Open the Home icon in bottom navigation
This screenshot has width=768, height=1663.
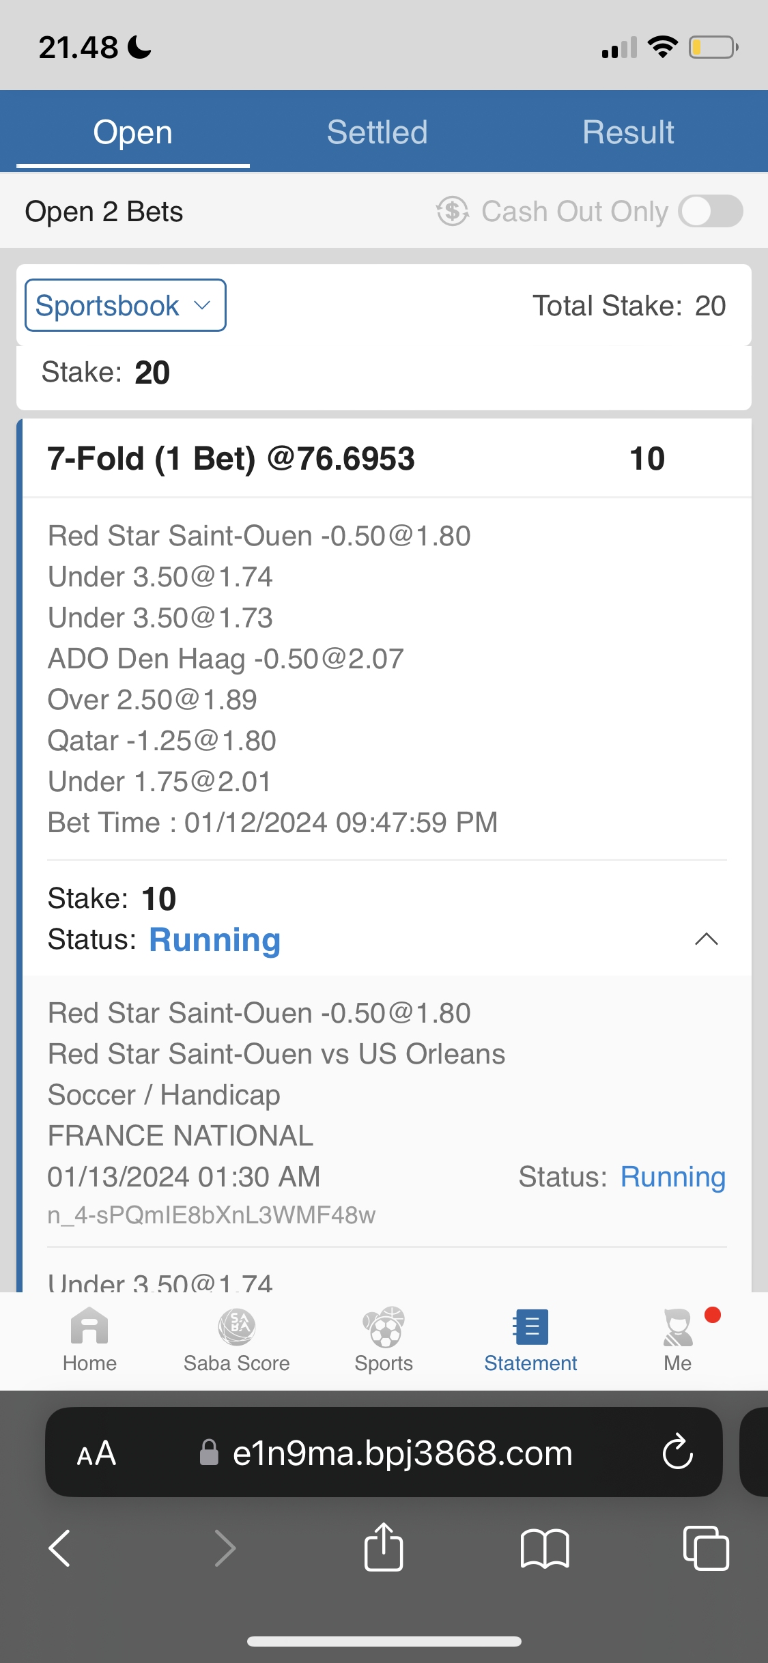click(x=89, y=1338)
